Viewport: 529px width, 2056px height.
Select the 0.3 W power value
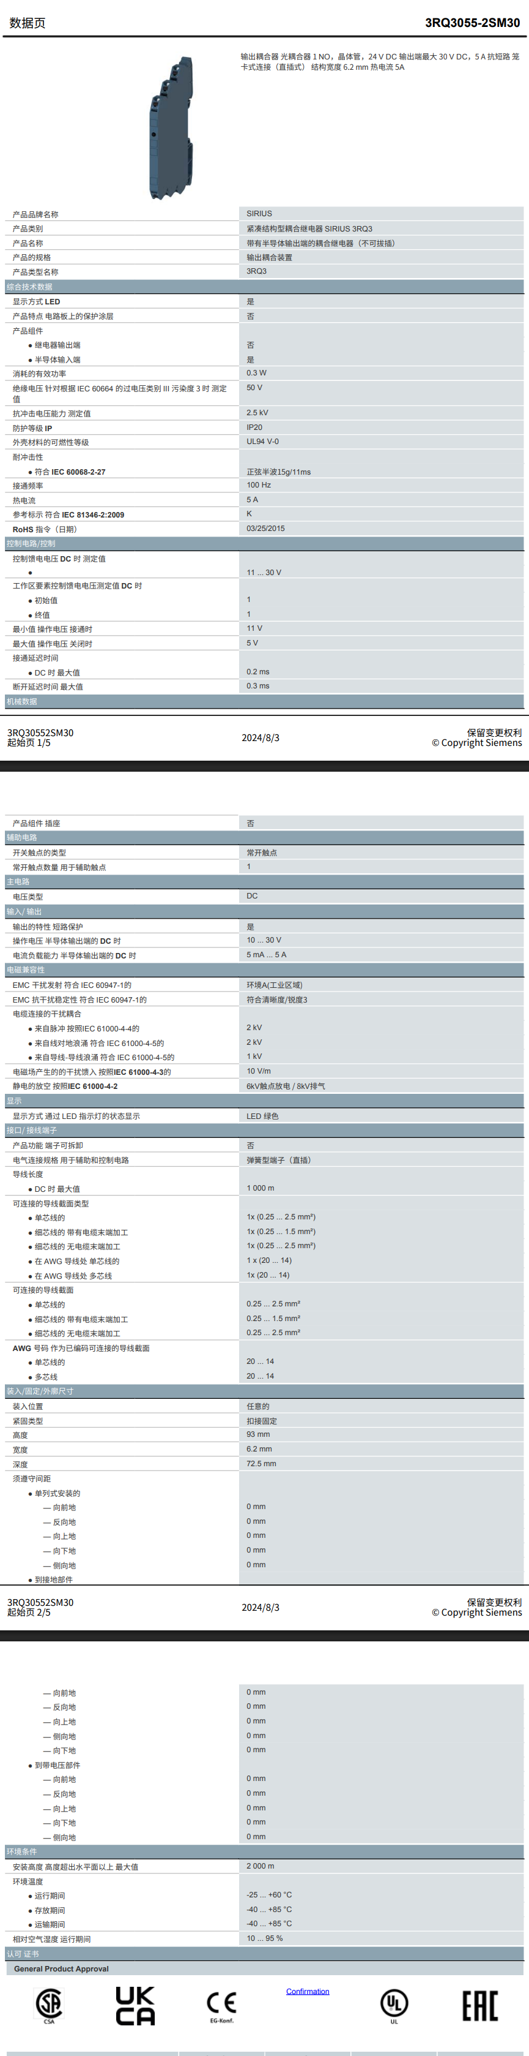point(256,373)
